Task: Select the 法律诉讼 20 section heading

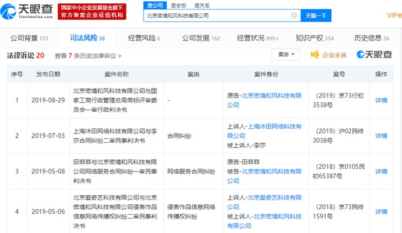Action: [x=25, y=55]
